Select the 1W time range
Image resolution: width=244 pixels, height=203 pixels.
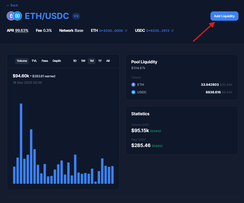pyautogui.click(x=83, y=61)
